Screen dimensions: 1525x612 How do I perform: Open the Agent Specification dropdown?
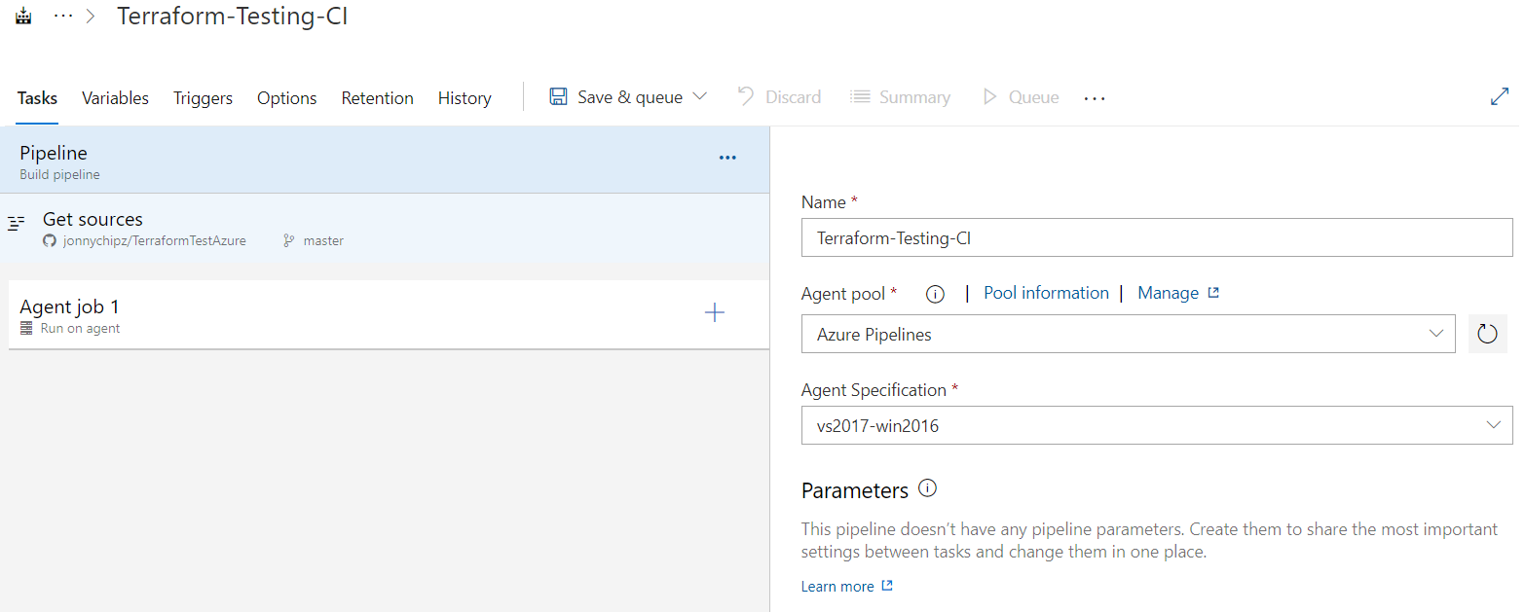click(1156, 425)
